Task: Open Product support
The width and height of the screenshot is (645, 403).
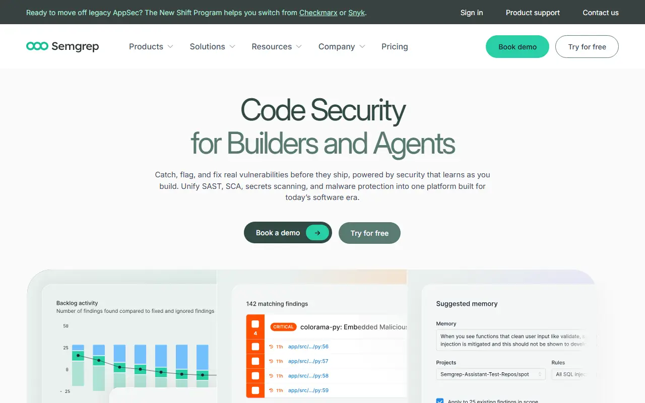Action: click(x=533, y=13)
